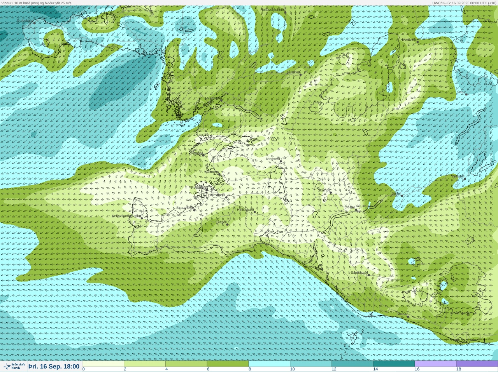Screen dimensions: 498x372
Task: Click the Skálholt station marker
Action: click(331, 193)
